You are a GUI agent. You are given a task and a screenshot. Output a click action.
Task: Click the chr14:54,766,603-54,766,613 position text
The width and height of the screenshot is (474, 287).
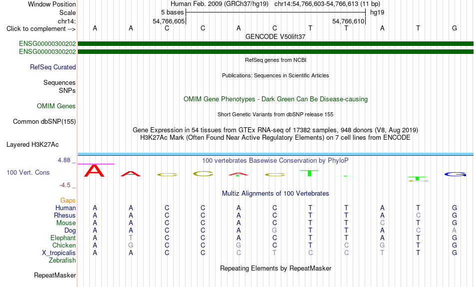pyautogui.click(x=327, y=4)
